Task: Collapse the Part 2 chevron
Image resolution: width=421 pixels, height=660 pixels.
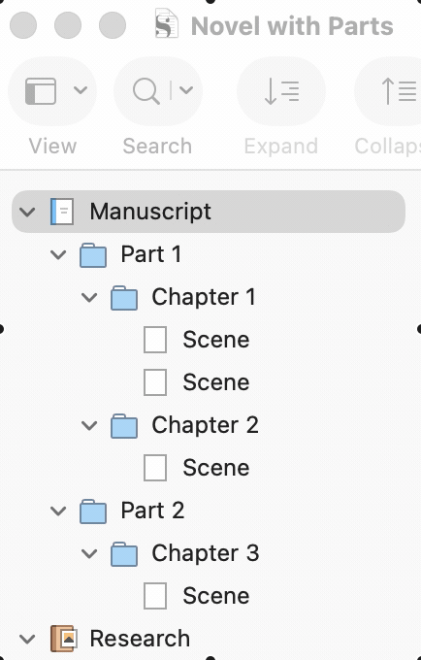Action: (58, 511)
